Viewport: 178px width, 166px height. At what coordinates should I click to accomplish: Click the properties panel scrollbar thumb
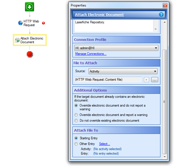[x=164, y=102]
